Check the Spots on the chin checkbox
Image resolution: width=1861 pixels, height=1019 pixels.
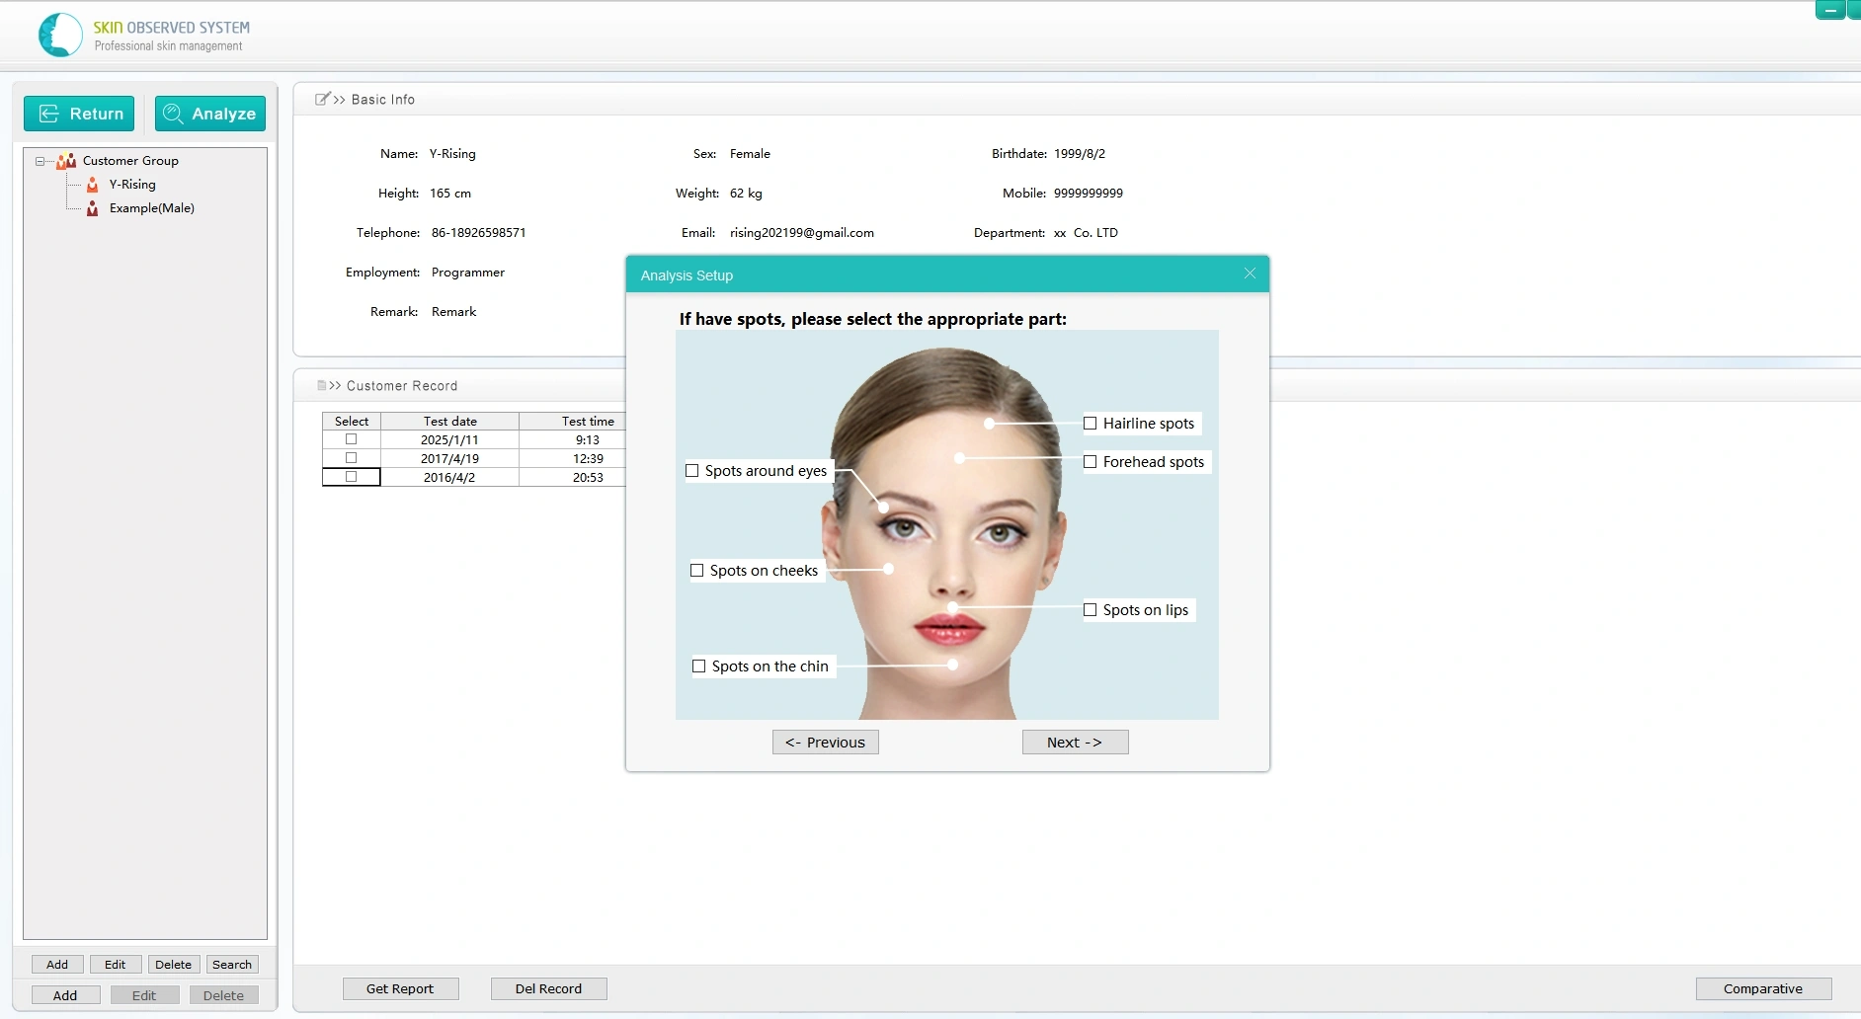(699, 666)
